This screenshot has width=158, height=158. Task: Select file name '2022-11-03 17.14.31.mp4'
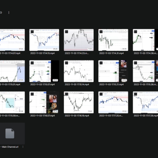click(x=111, y=53)
